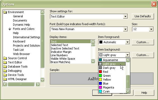Choose Cyan in the color list
This screenshot has height=100, width=158.
pyautogui.click(x=112, y=91)
